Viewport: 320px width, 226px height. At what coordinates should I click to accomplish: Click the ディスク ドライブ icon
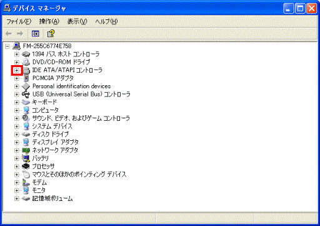26,134
